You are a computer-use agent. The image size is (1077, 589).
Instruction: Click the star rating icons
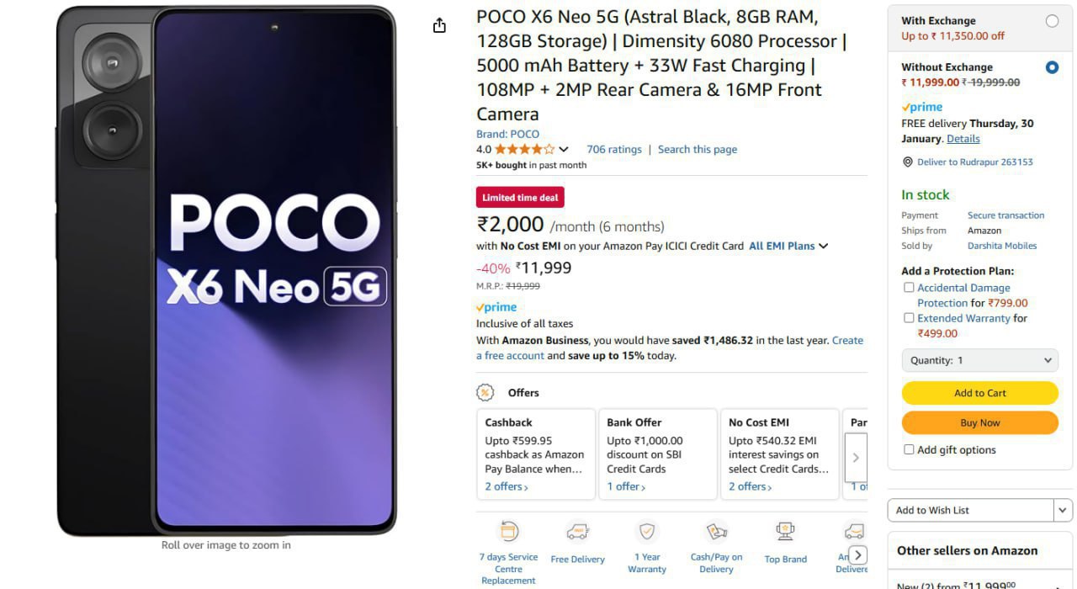524,150
